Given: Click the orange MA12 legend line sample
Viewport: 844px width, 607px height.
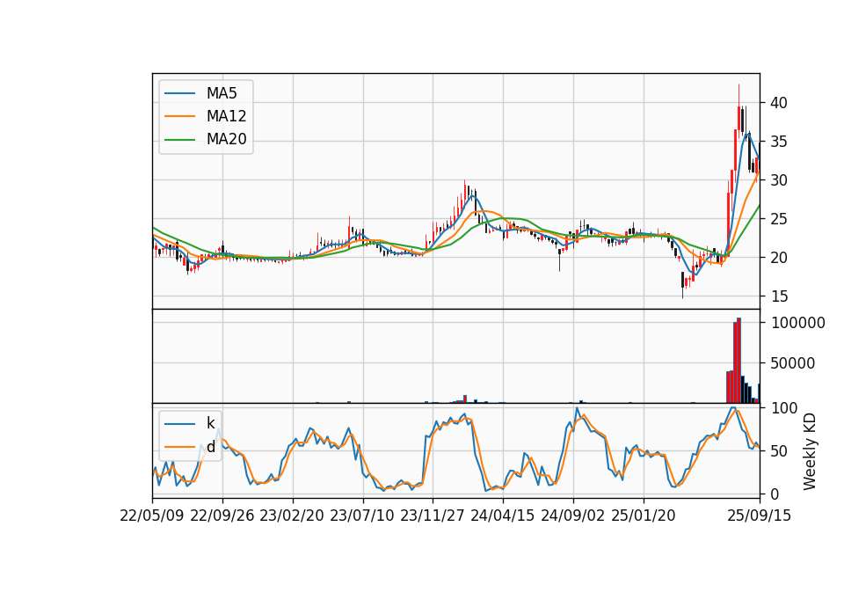Looking at the screenshot, I should [x=179, y=116].
